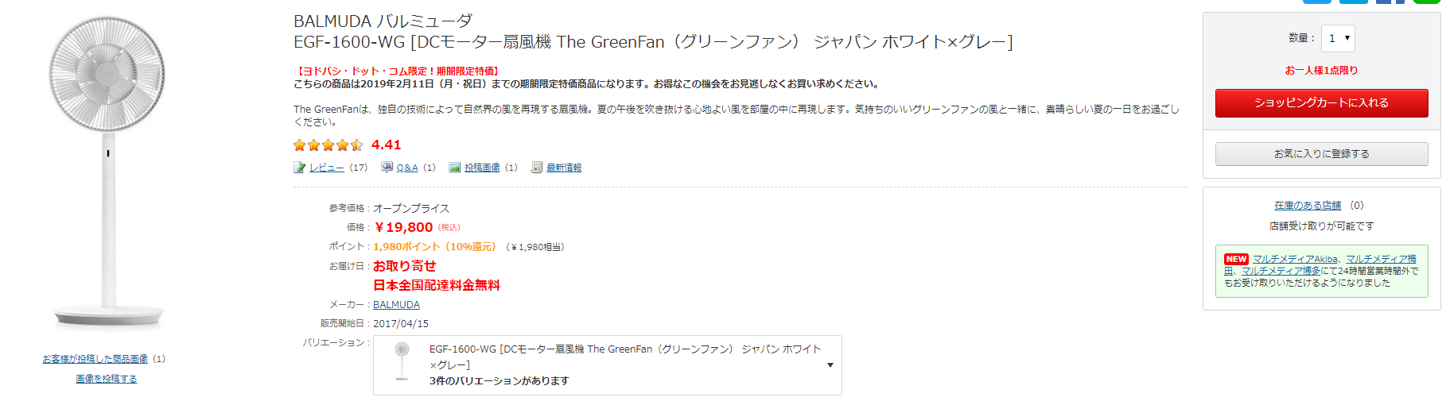Click the お気に入りに登録する button
The height and width of the screenshot is (405, 1446).
click(1321, 154)
